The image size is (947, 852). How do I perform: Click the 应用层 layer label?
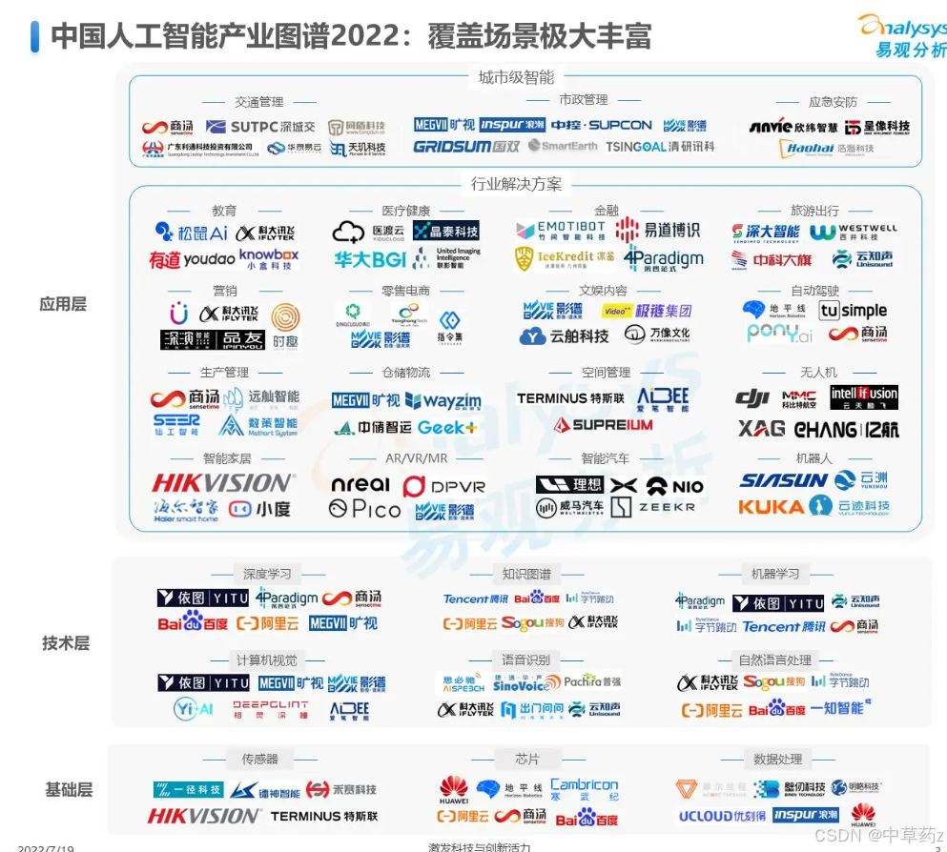63,304
